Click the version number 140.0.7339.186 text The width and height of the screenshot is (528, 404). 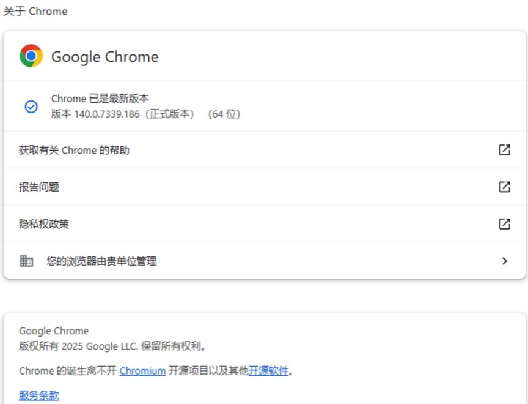108,114
